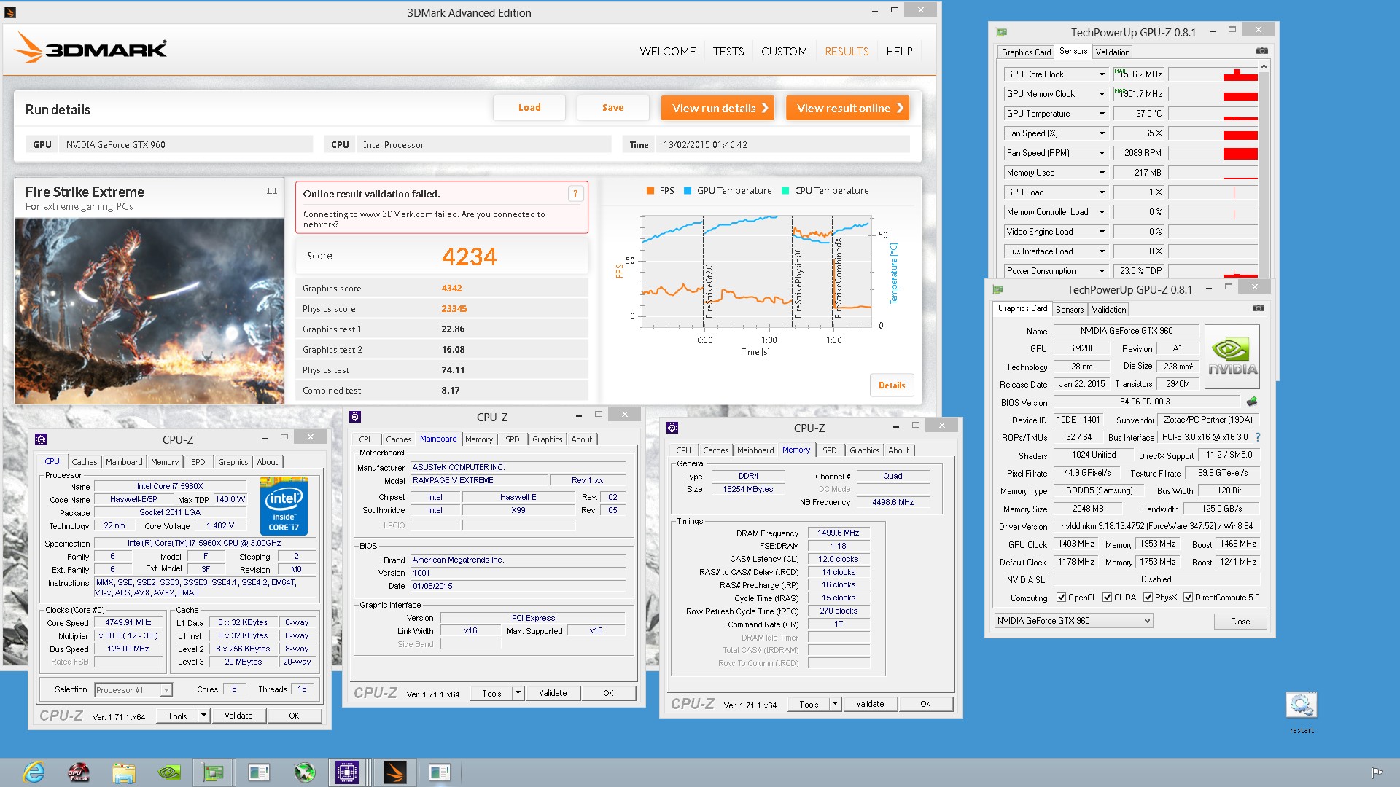Click the camera screenshot icon in GPU-Z Graphics Card window
The image size is (1400, 787).
(1258, 308)
